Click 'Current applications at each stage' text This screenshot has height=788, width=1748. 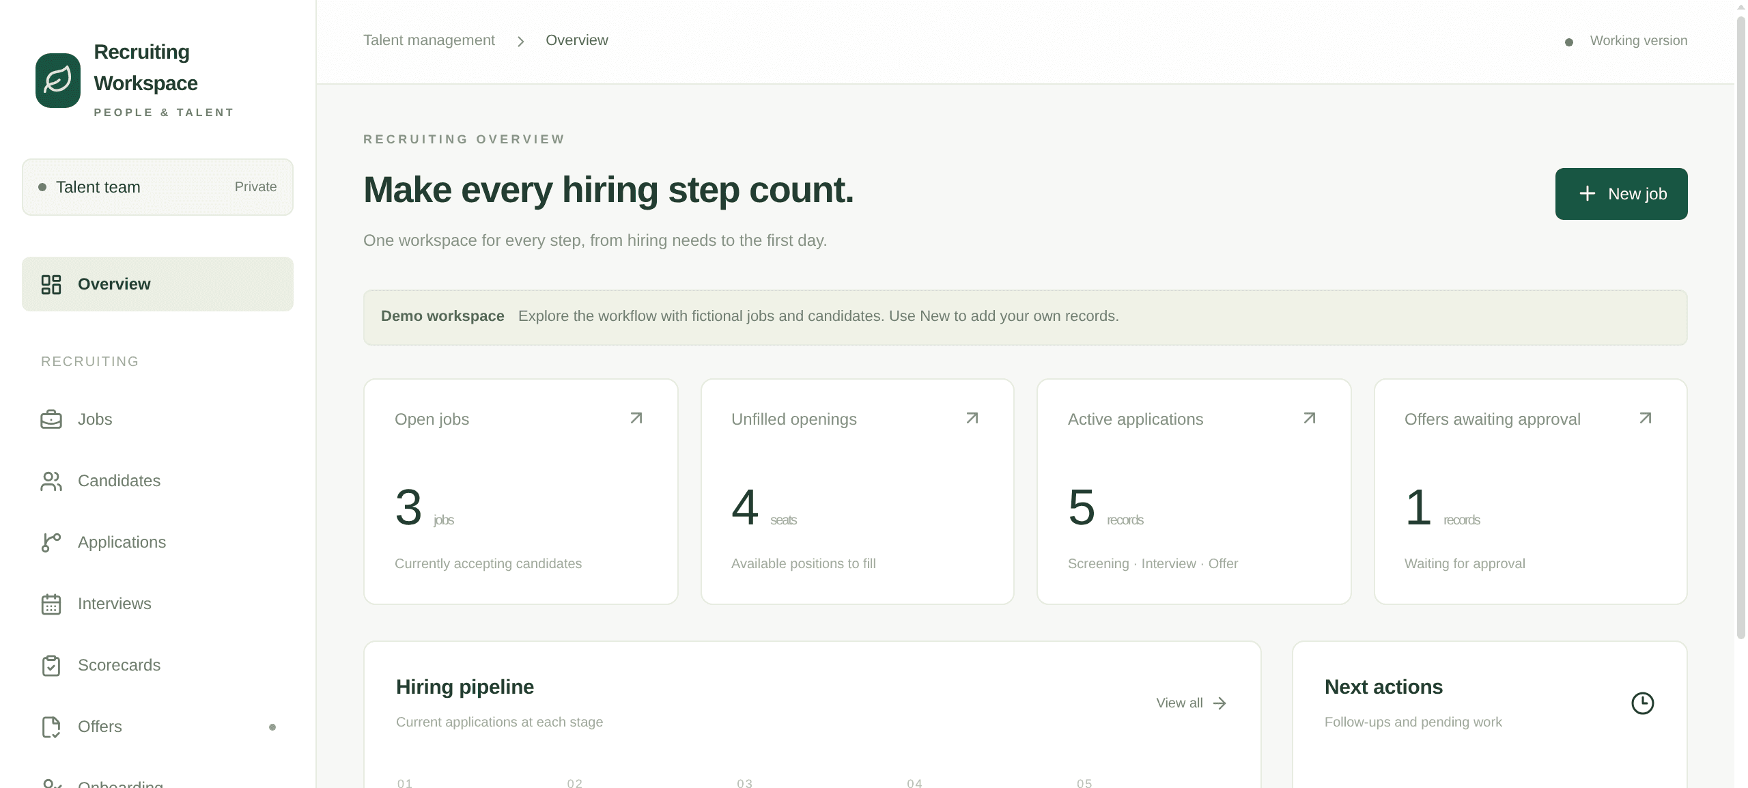click(x=499, y=722)
